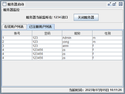The height and width of the screenshot is (94, 125).
Task: Select the anni nickname cell
Action: [77, 46]
